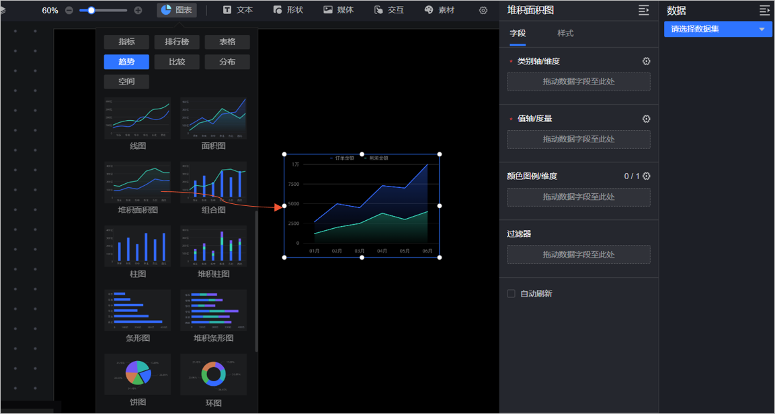Choose the 堆积面积图 stacked area thumbnail
This screenshot has width=775, height=414.
point(138,182)
